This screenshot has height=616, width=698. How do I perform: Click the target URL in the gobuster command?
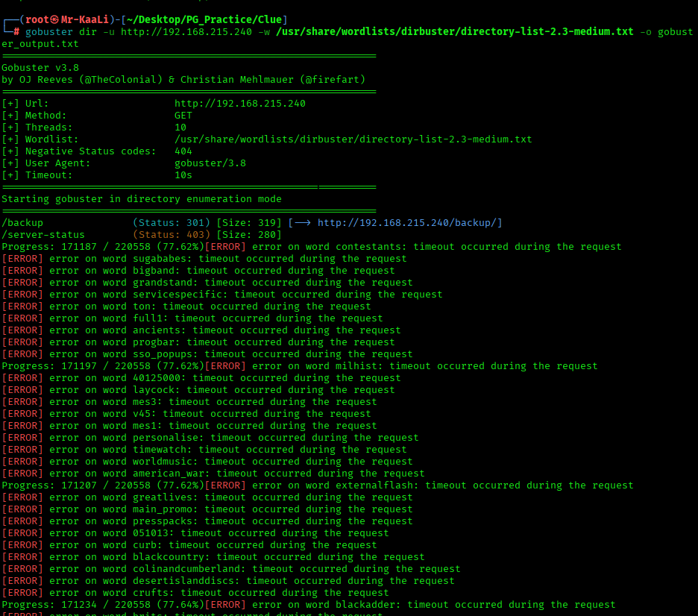[186, 32]
